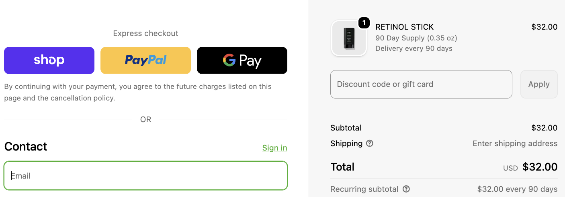This screenshot has width=565, height=197.
Task: Click the Sign in link
Action: tap(274, 148)
